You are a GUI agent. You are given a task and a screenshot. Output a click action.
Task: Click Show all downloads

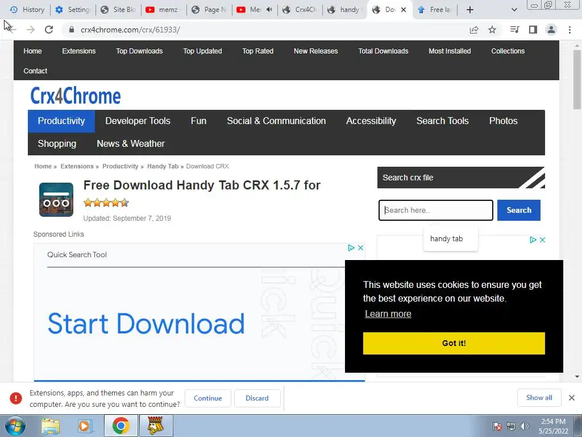(x=539, y=398)
